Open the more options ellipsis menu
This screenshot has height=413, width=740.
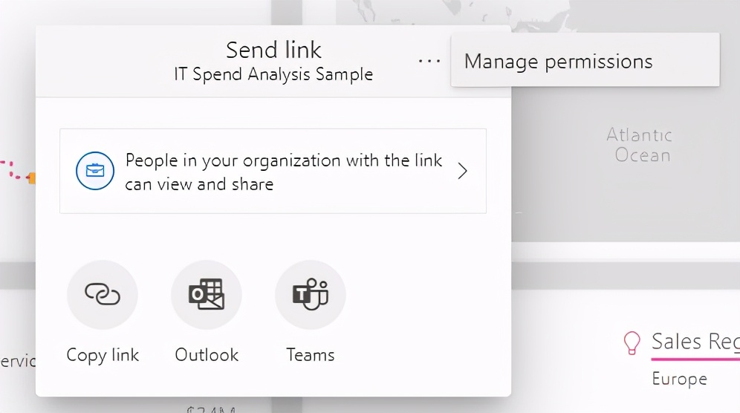tap(429, 62)
